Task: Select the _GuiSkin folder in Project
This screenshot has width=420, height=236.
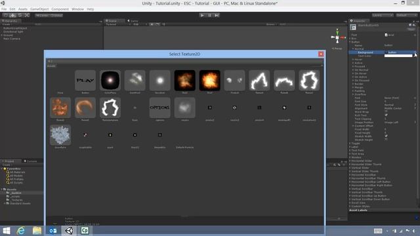Action: pyautogui.click(x=16, y=193)
